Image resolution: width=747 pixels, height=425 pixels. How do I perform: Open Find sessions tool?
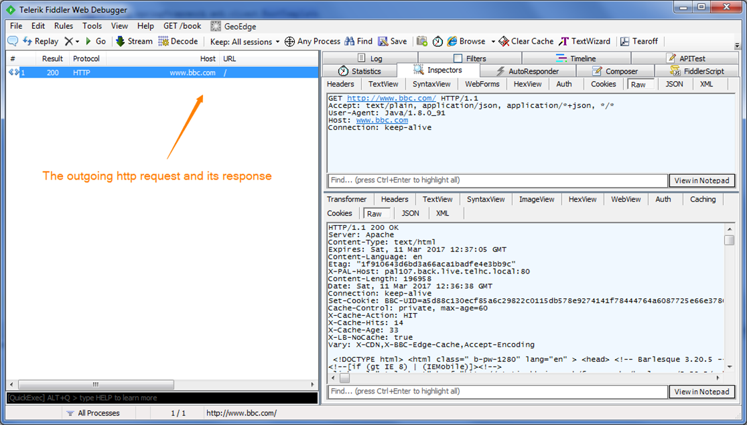[358, 42]
